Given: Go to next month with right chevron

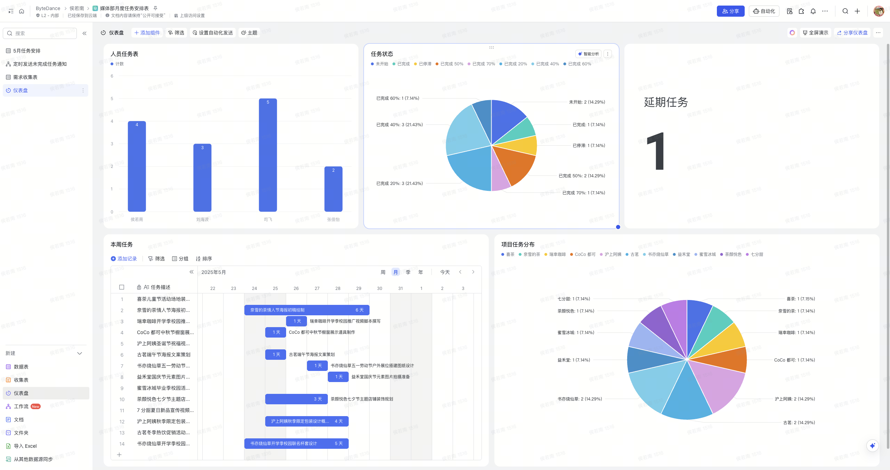Looking at the screenshot, I should [473, 272].
